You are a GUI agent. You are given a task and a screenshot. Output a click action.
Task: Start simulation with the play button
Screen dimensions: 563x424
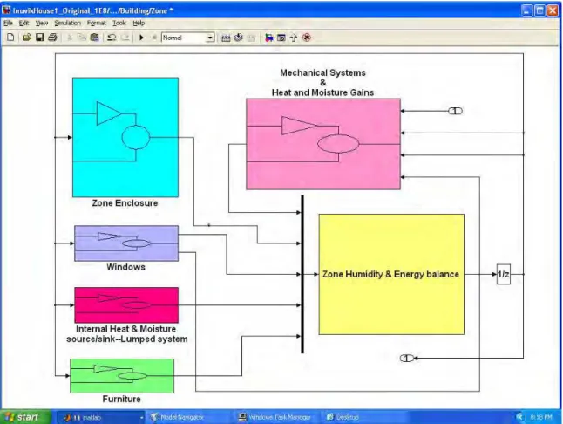point(141,38)
